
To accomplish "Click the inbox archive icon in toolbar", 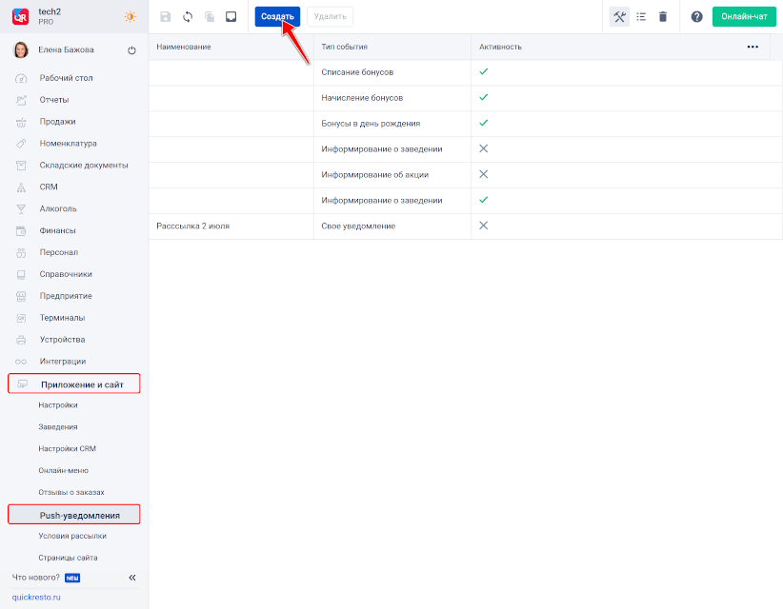I will point(231,17).
